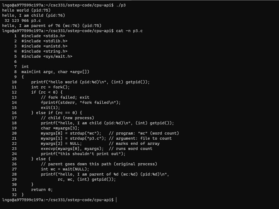The image size is (279, 209).
Task: Click the fork failed comment line
Action: point(65,97)
